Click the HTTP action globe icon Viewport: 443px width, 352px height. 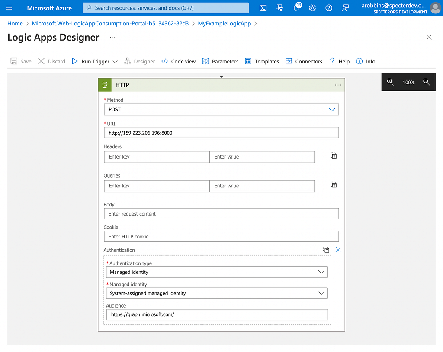tap(105, 85)
